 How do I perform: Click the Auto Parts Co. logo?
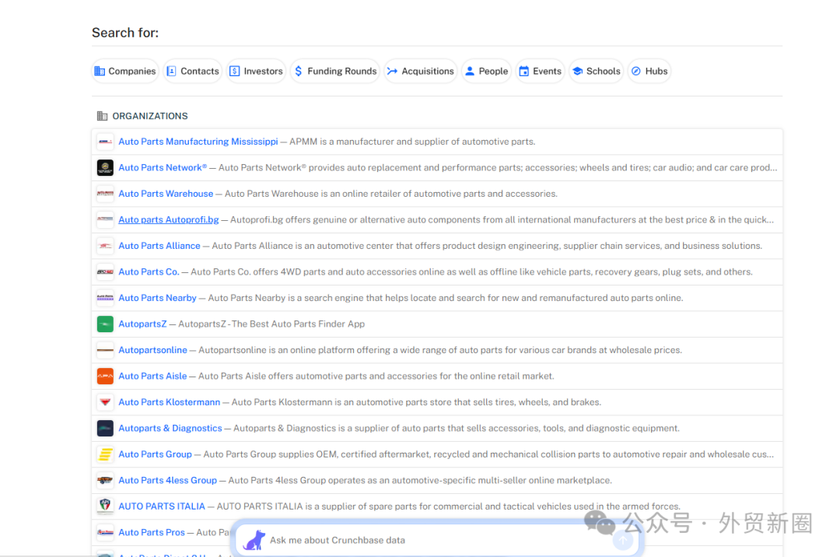coord(105,272)
